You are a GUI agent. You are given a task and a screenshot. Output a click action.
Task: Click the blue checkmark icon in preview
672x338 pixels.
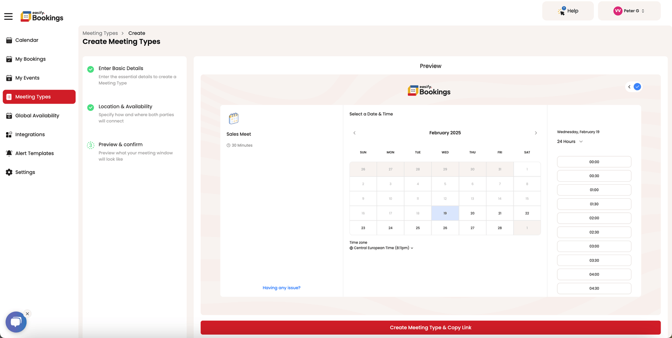point(637,86)
